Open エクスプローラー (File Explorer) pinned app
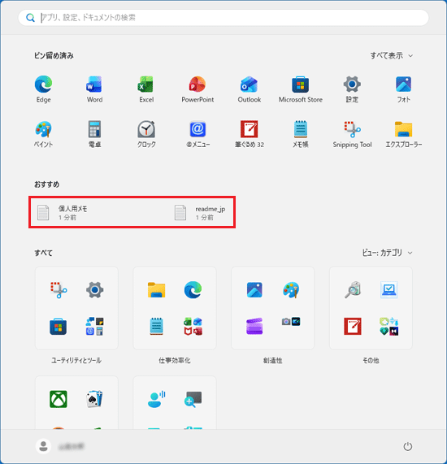Image resolution: width=447 pixels, height=464 pixels. click(403, 134)
